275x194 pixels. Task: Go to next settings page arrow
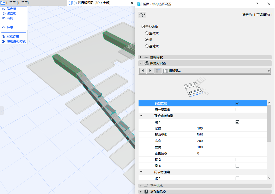pyautogui.click(x=150, y=71)
